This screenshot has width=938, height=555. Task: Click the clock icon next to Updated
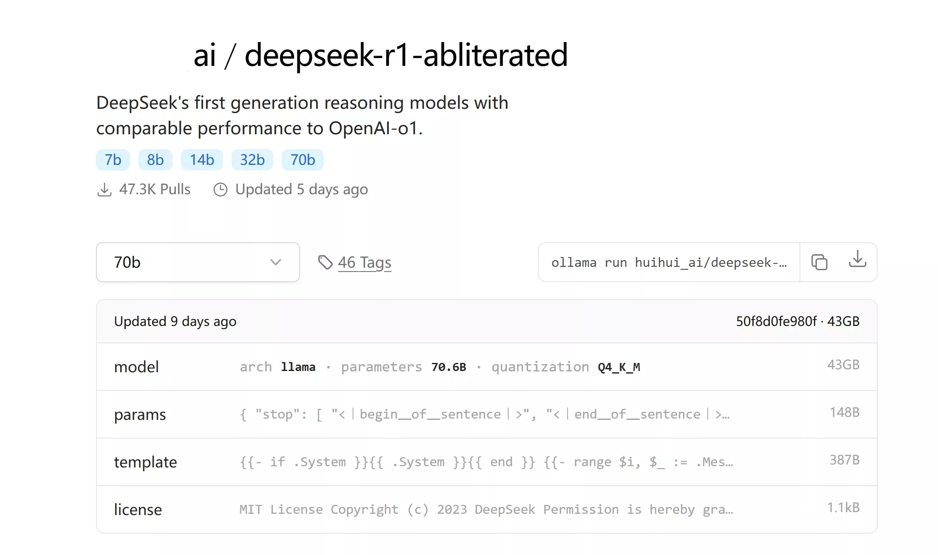(220, 190)
